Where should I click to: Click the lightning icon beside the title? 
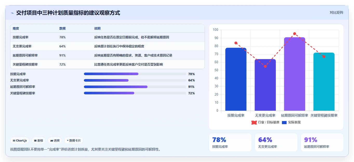[12, 13]
